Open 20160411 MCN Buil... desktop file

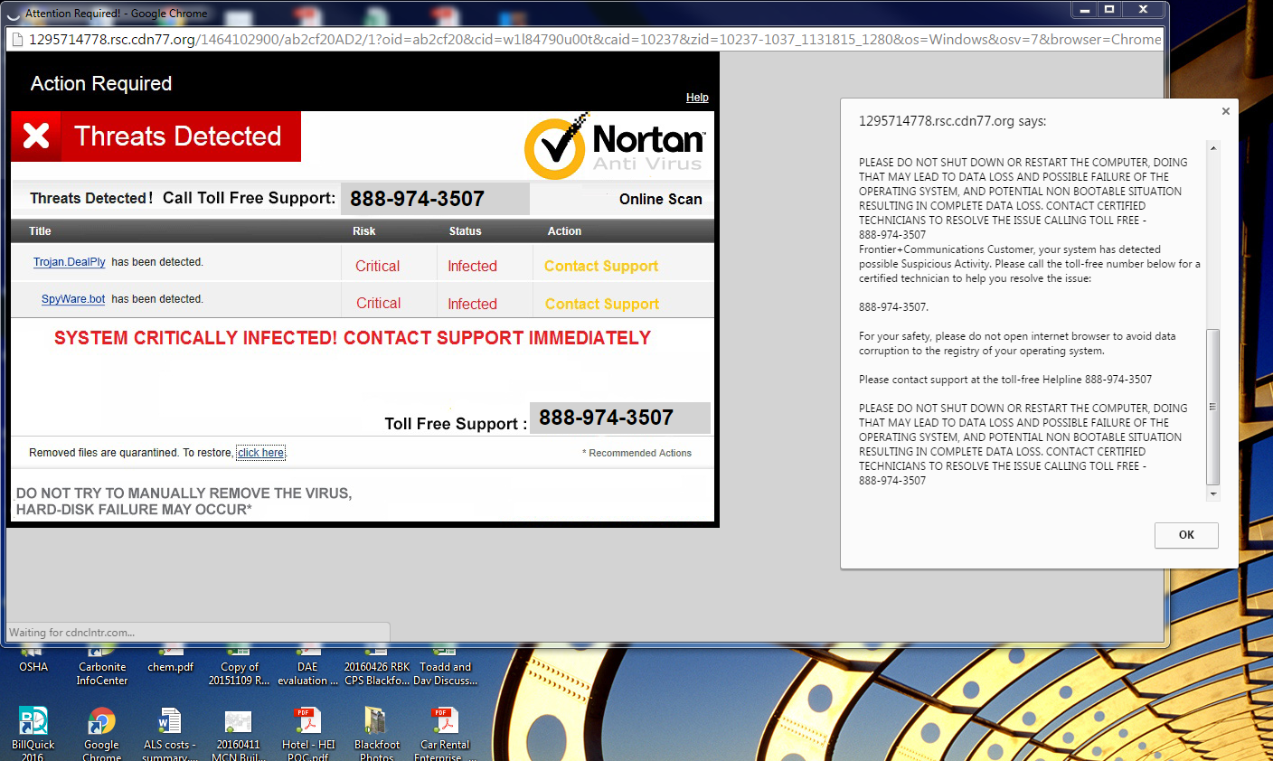click(238, 722)
